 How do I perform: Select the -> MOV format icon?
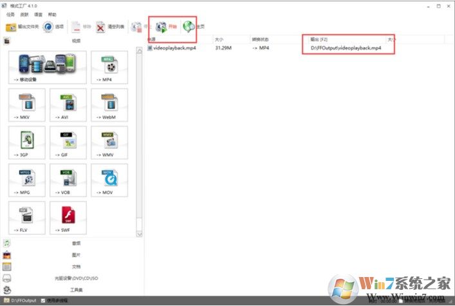[109, 180]
